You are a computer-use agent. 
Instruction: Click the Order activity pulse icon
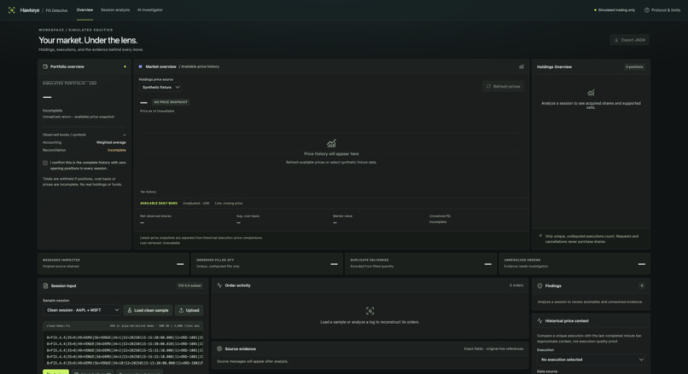219,285
